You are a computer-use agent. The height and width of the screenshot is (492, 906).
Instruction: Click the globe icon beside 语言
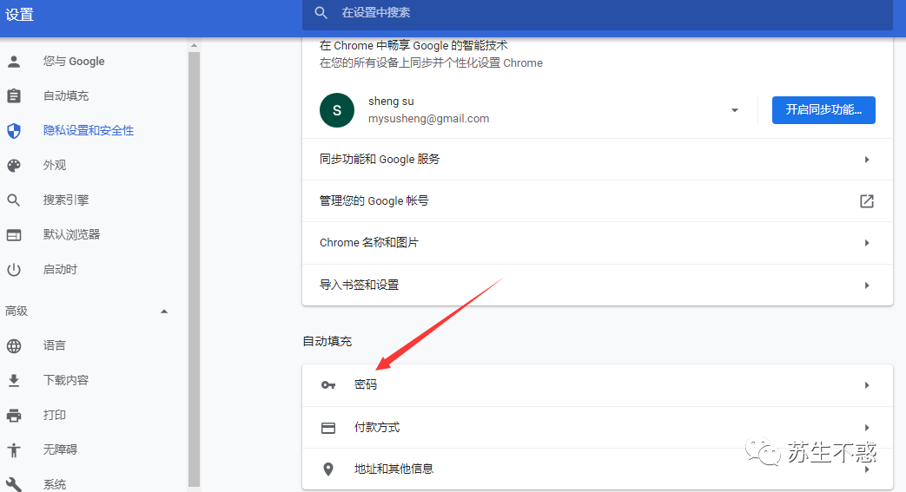(14, 346)
